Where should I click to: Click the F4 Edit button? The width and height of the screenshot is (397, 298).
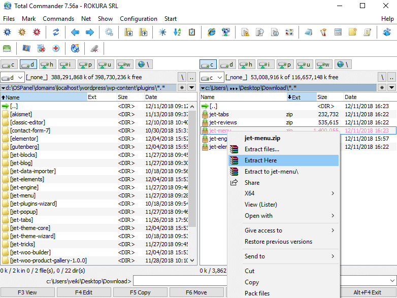84,292
